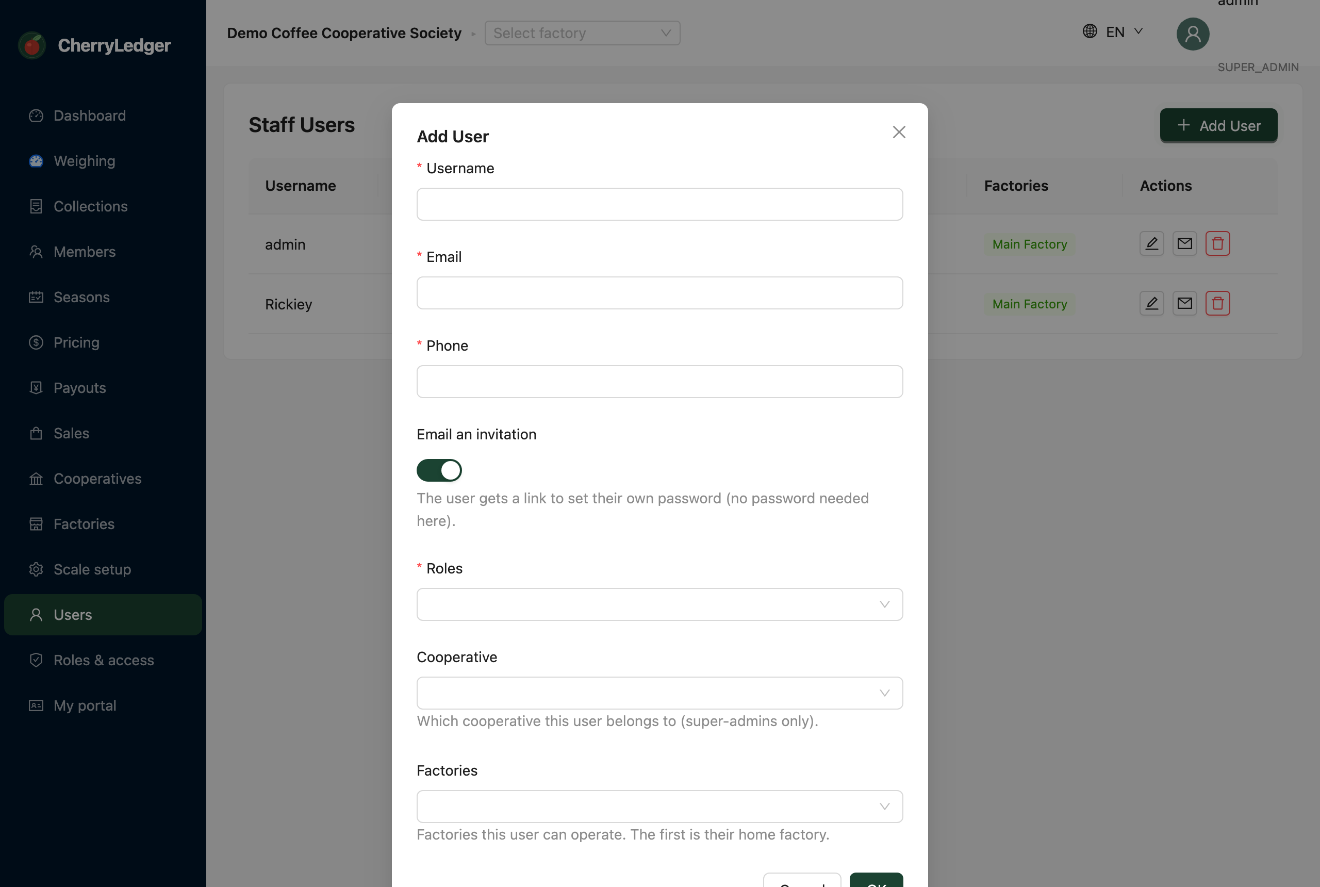Click the Factories column header

(x=1016, y=186)
